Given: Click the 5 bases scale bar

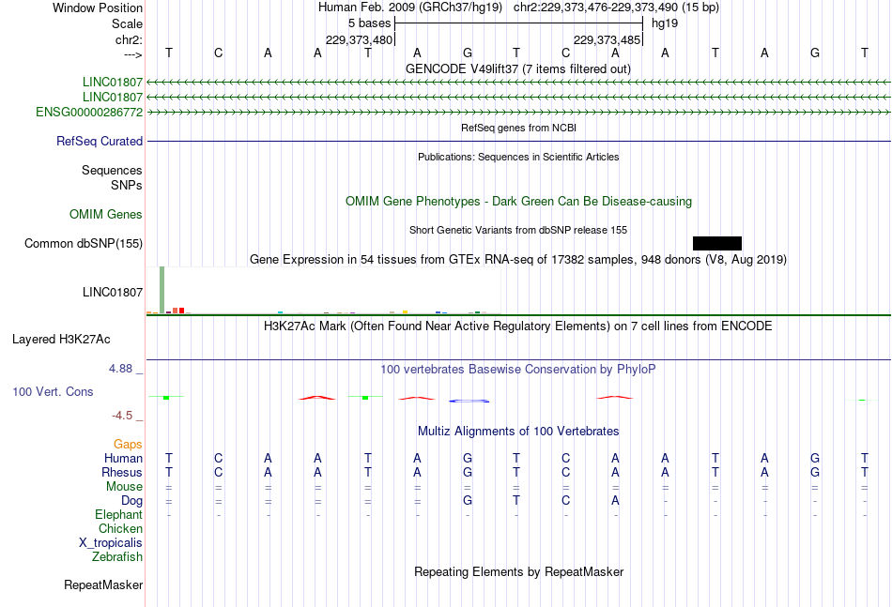Looking at the screenshot, I should pyautogui.click(x=518, y=23).
